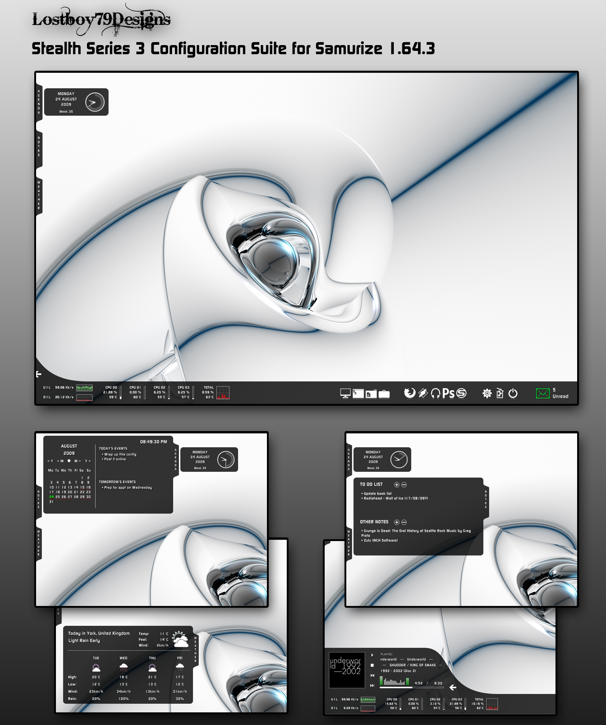Click FRI forecast weather icon
606x725 pixels.
click(x=180, y=667)
